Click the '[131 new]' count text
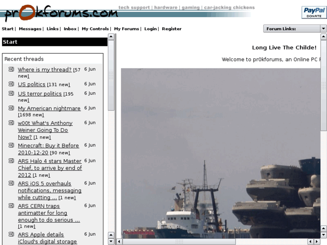The image size is (327, 245). [x=58, y=85]
